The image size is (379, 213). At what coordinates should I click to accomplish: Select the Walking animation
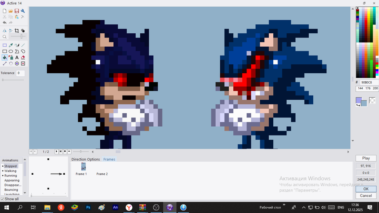(11, 171)
